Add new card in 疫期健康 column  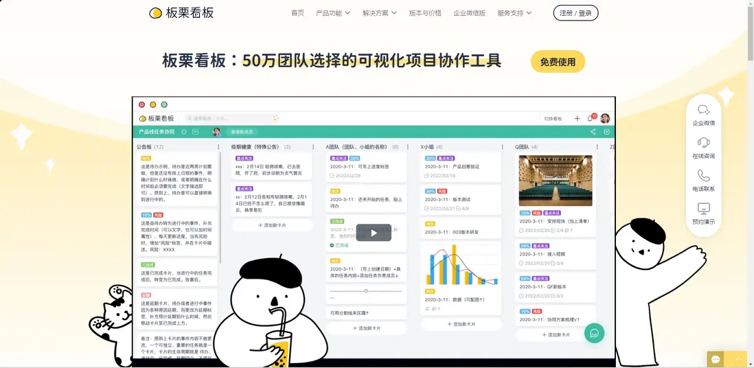[272, 225]
